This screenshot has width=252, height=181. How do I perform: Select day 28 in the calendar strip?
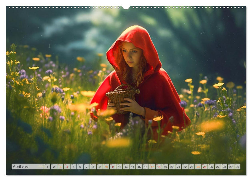tap(224, 167)
